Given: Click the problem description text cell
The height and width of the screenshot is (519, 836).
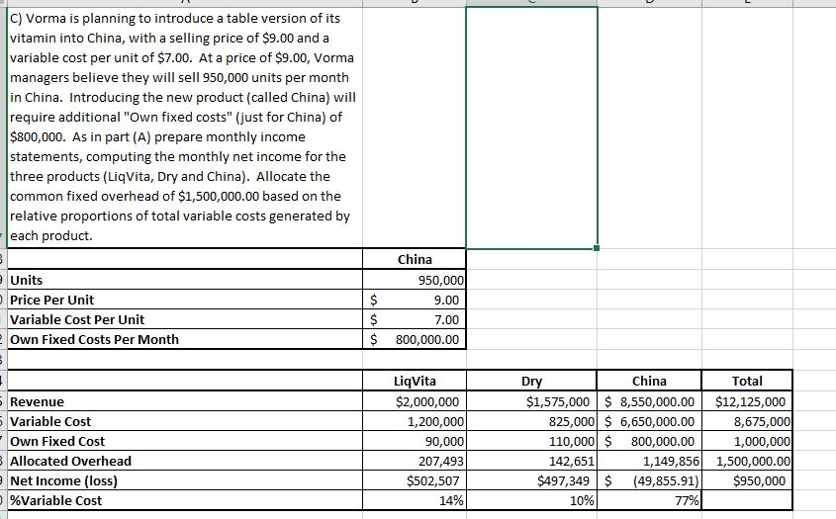Looking at the screenshot, I should (x=184, y=128).
